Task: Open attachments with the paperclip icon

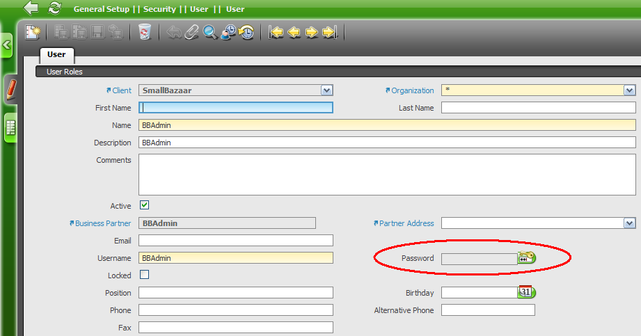Action: click(192, 32)
